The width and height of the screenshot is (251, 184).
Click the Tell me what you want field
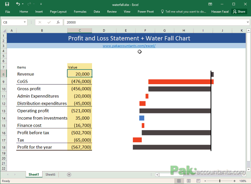coord(184,12)
